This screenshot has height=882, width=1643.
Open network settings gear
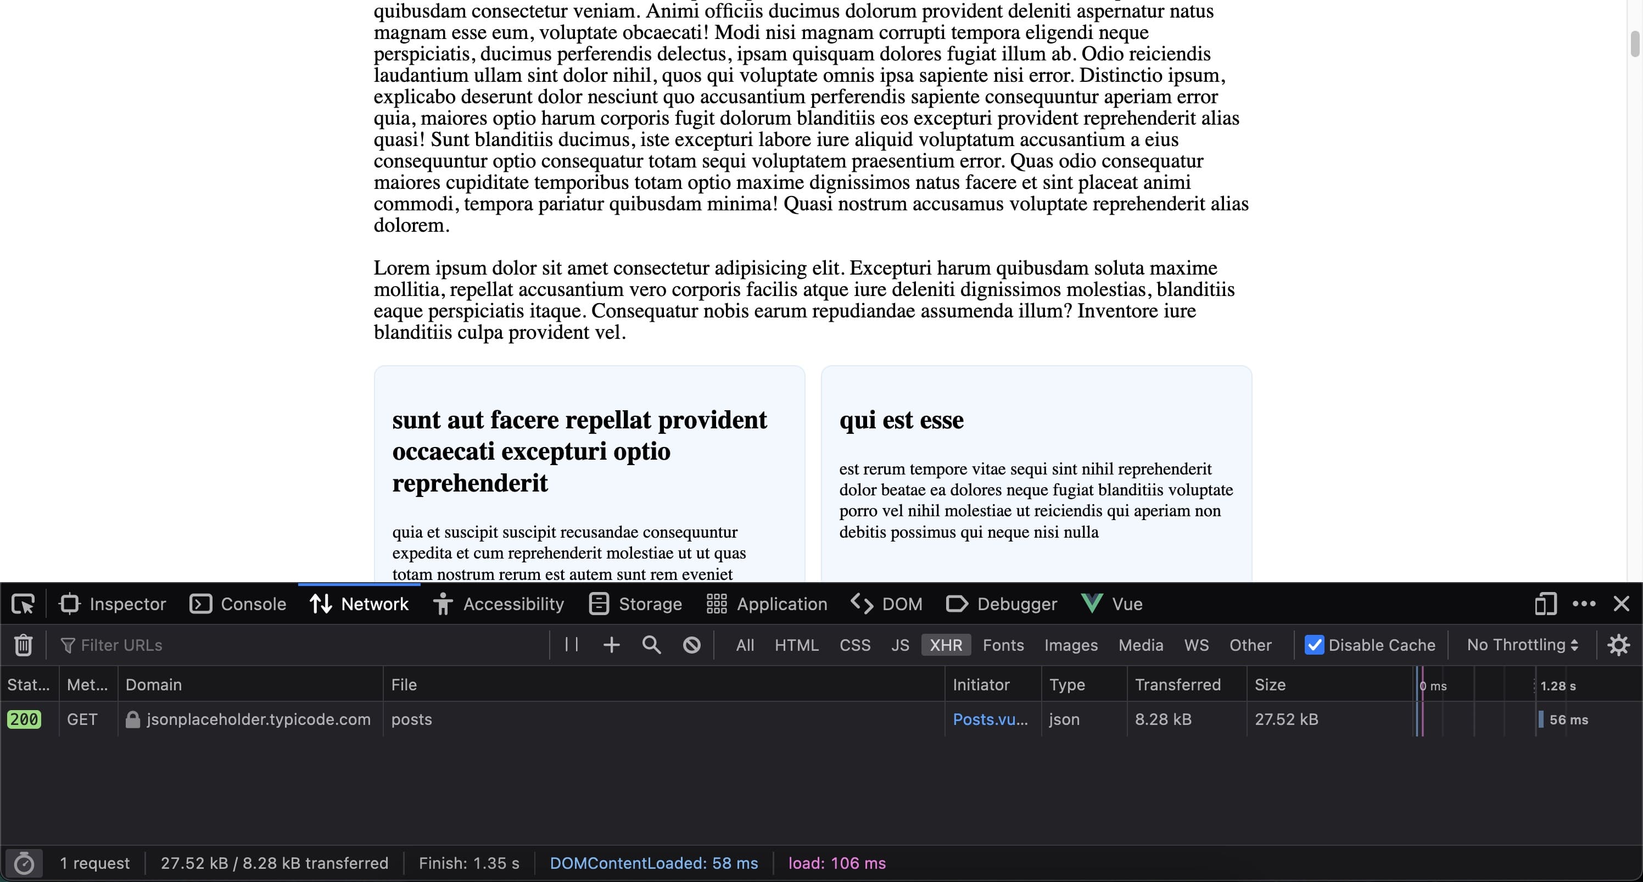pyautogui.click(x=1618, y=645)
